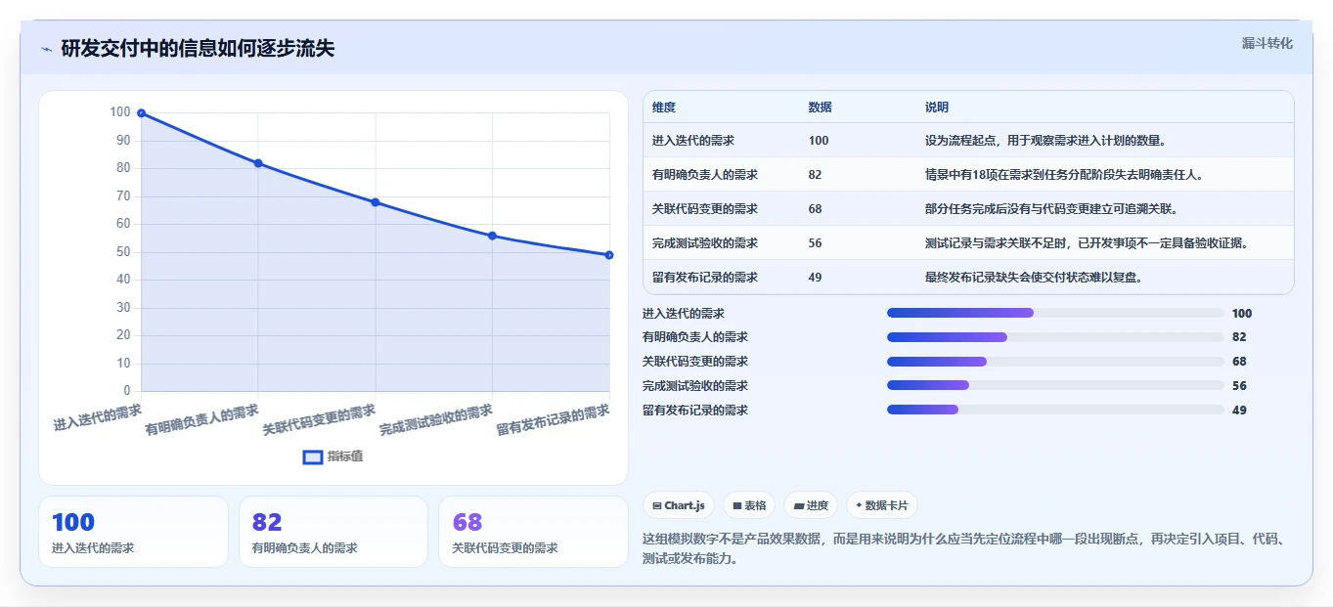Open the stat card showing 82

tap(333, 532)
